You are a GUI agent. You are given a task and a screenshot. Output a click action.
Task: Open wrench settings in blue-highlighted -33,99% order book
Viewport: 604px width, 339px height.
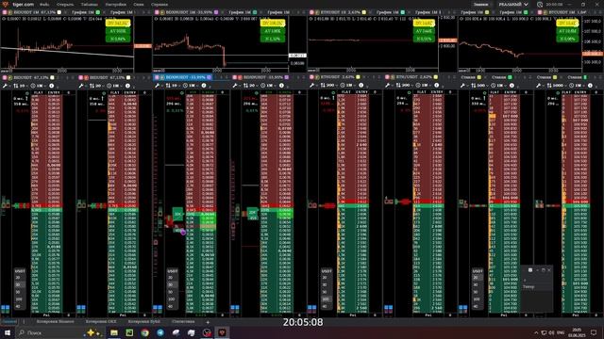(x=158, y=86)
